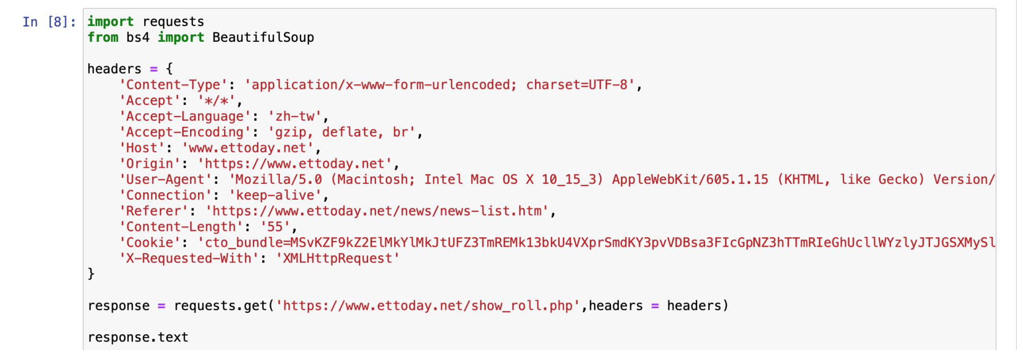Click the In [8] cell prompt
The width and height of the screenshot is (1017, 350).
[49, 22]
